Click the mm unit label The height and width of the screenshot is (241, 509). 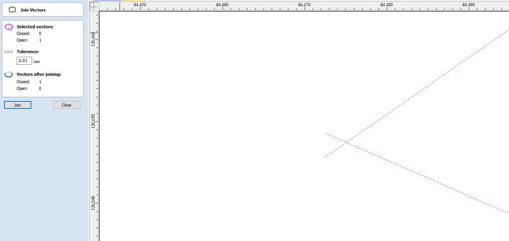(x=36, y=62)
